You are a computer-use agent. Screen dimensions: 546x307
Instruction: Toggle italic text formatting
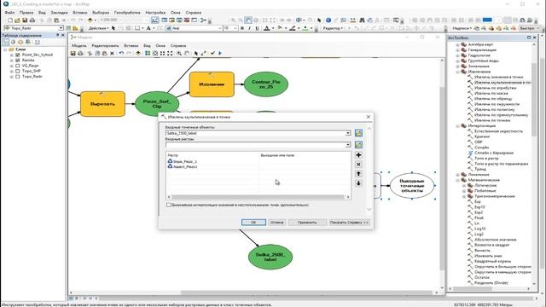pos(249,28)
